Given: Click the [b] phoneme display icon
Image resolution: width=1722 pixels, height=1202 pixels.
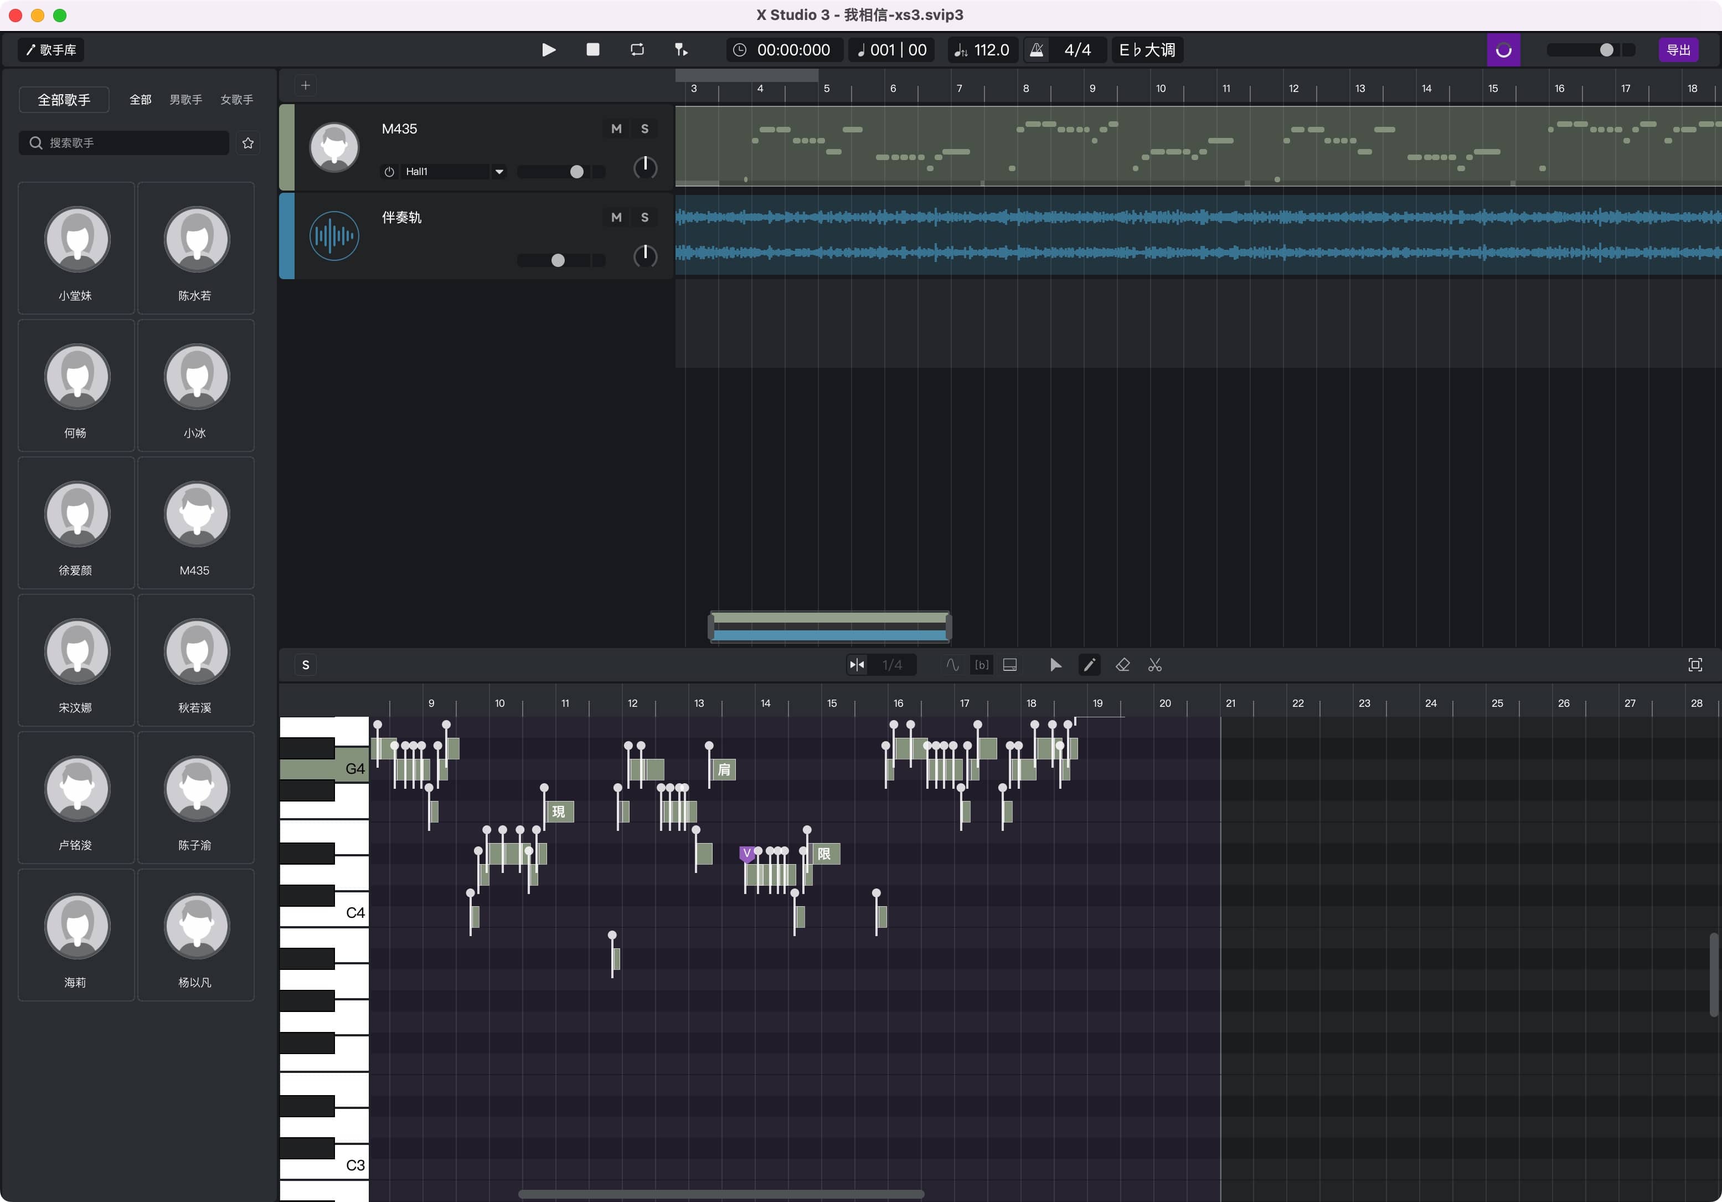Looking at the screenshot, I should click(x=981, y=665).
